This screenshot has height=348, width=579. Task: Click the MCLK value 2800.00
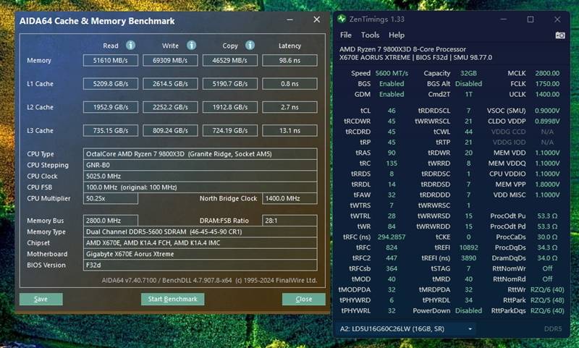coord(547,73)
